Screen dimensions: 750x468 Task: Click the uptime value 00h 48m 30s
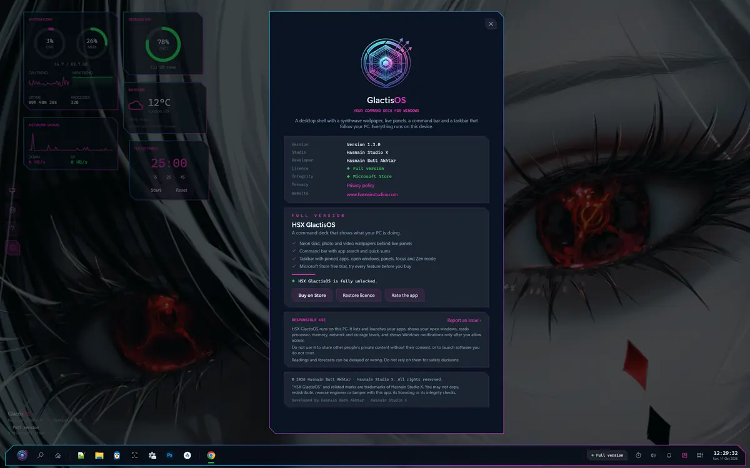pos(42,102)
